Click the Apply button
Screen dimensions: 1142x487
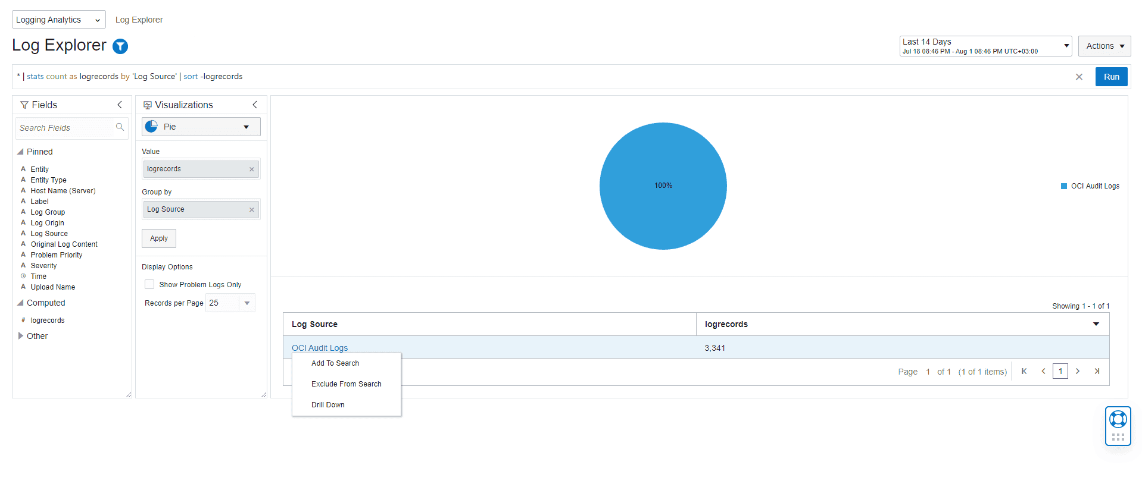click(159, 238)
